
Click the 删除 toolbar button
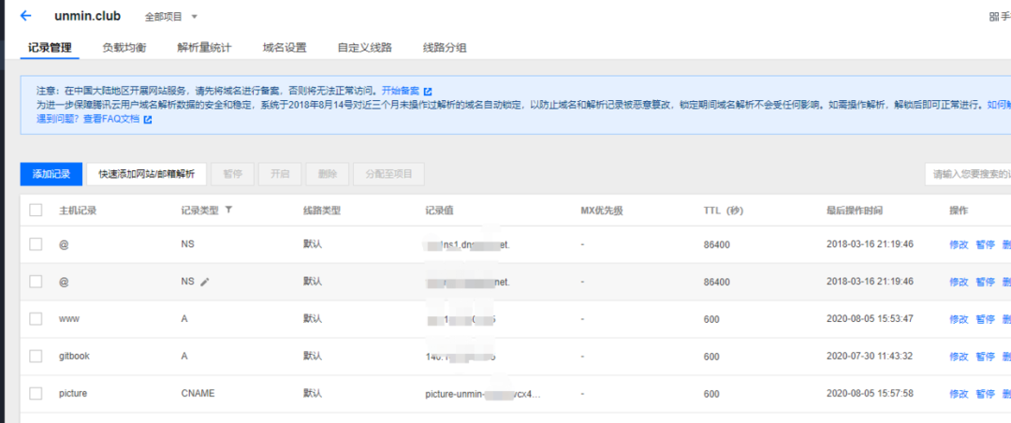(327, 174)
